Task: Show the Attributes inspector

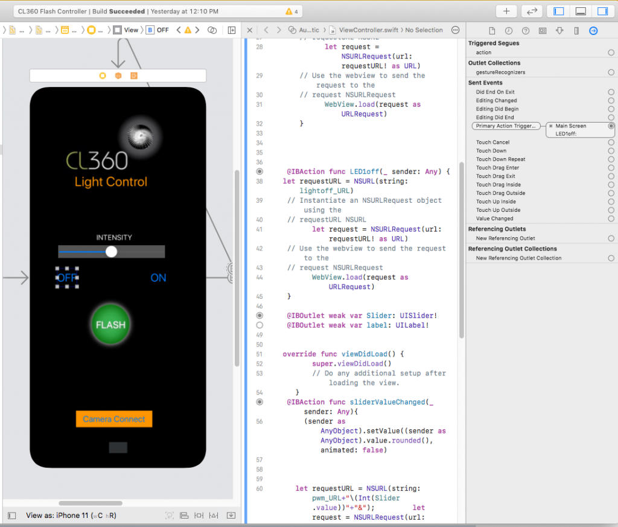Action: coord(559,31)
